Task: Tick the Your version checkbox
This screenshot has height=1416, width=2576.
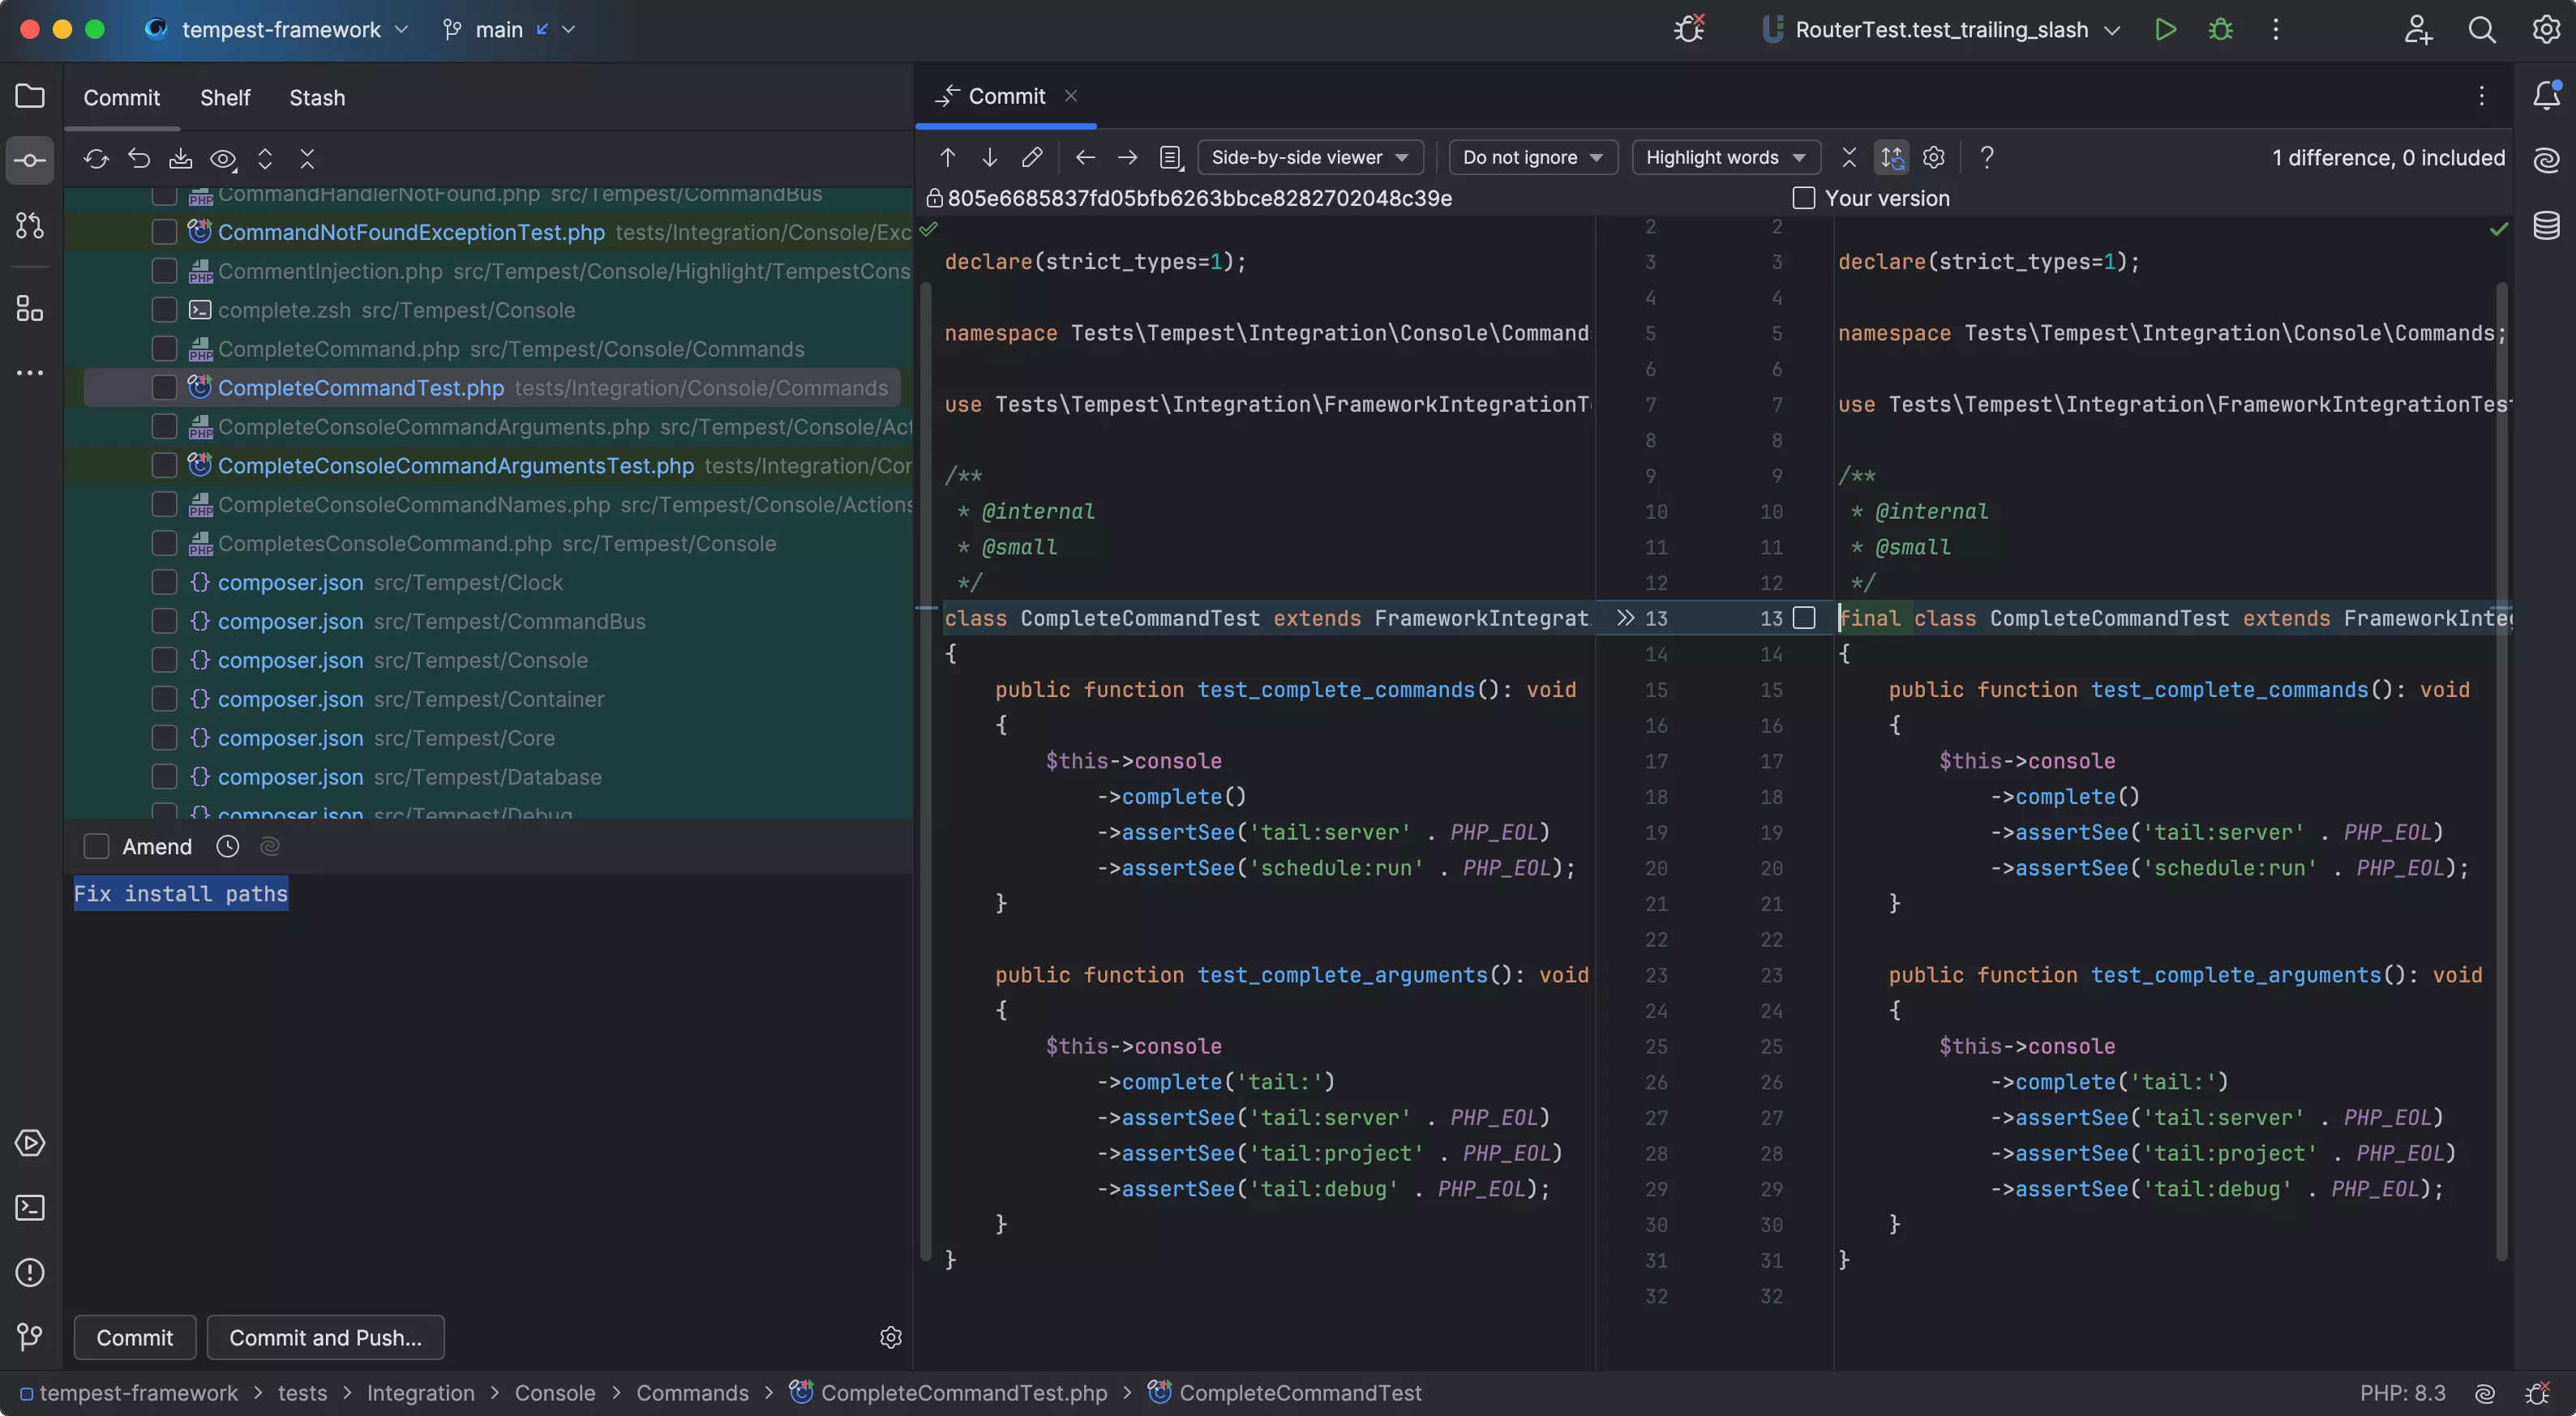Action: point(1804,198)
